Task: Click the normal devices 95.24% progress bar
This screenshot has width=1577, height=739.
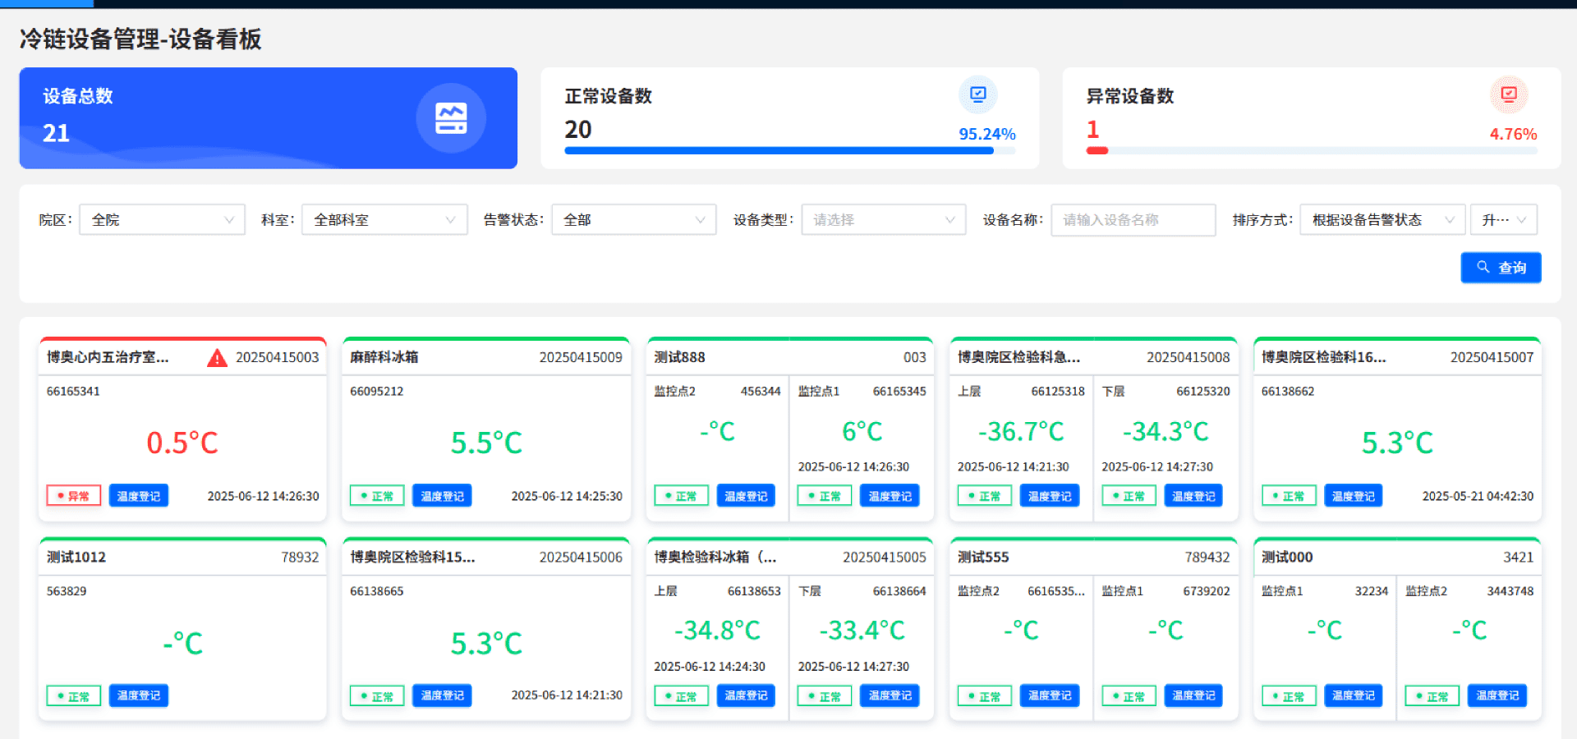Action: tap(779, 151)
